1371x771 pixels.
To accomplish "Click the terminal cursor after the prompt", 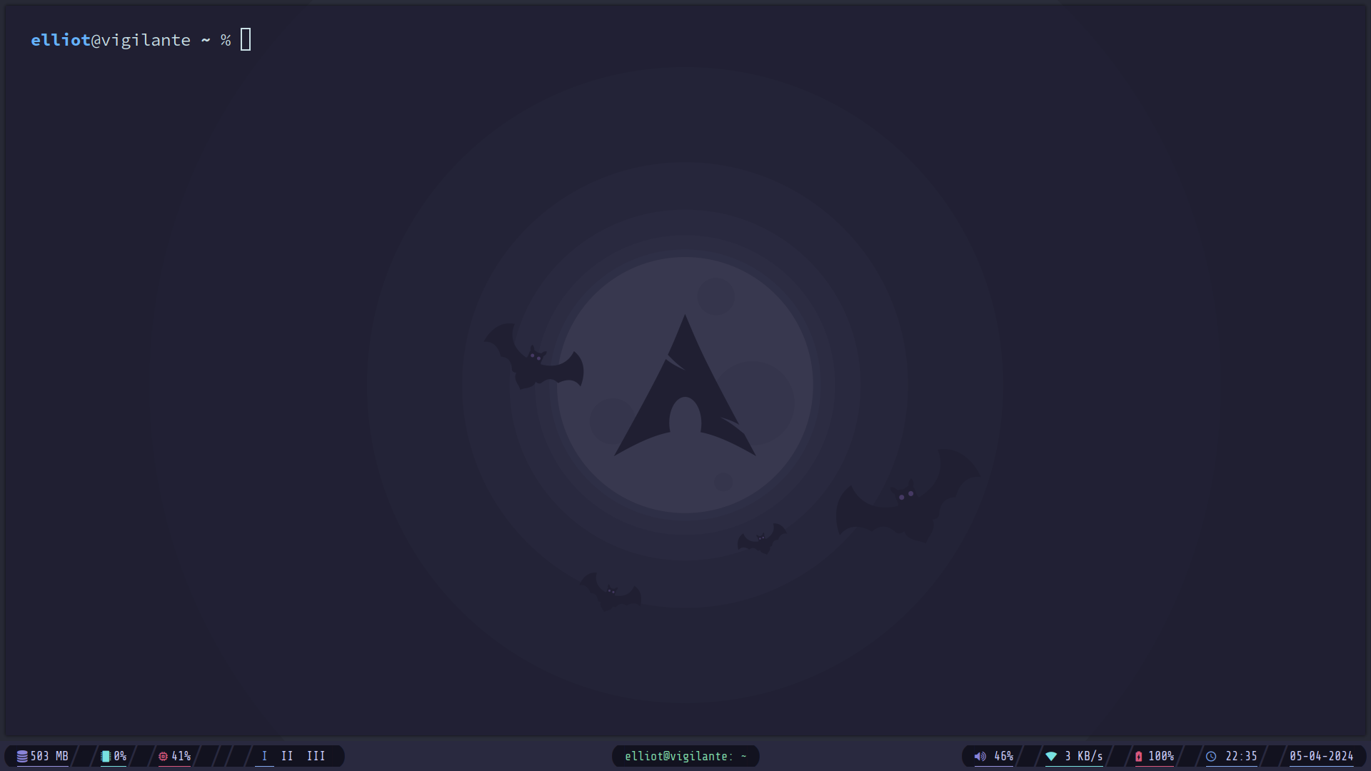I will tap(246, 40).
